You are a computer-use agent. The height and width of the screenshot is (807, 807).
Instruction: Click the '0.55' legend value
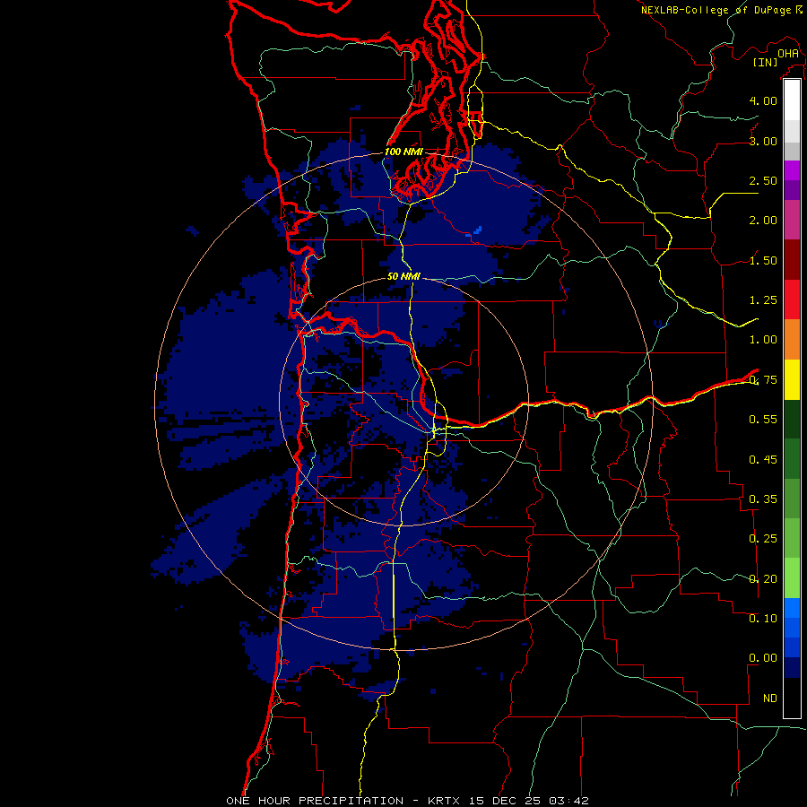[x=763, y=420]
